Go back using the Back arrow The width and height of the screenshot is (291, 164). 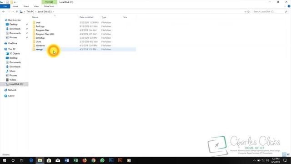coord(4,11)
